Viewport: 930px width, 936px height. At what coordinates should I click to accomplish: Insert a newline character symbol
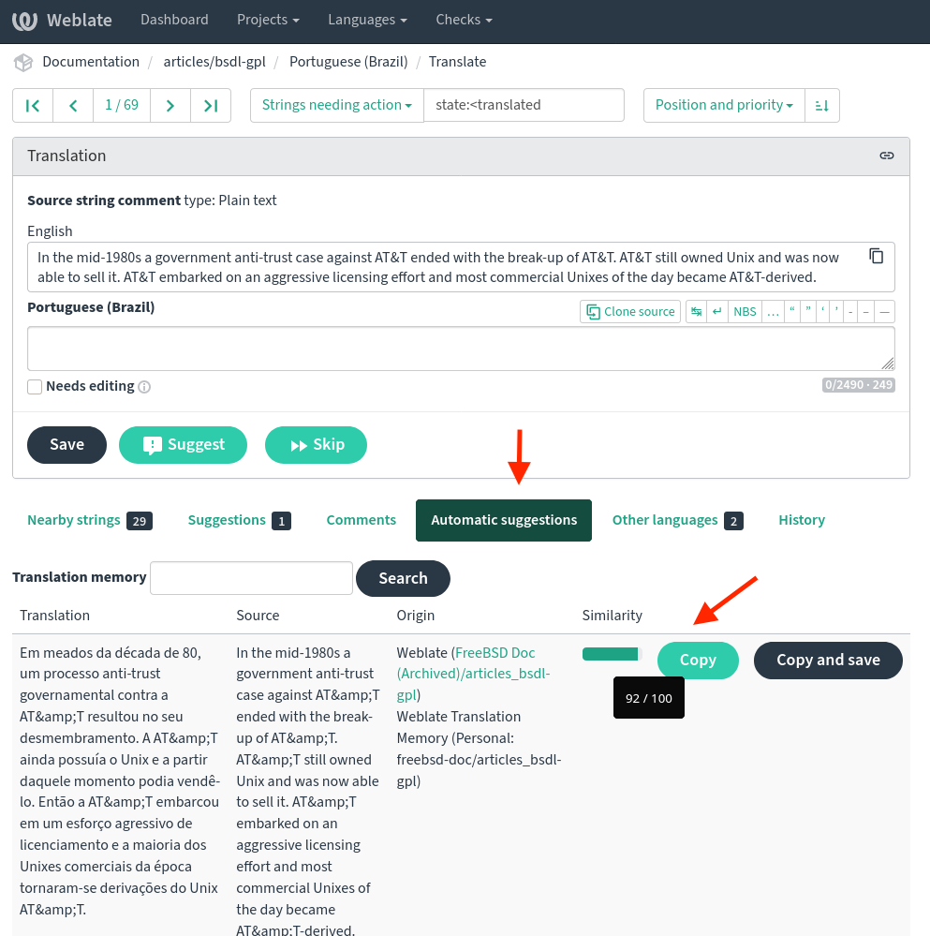[x=717, y=312]
